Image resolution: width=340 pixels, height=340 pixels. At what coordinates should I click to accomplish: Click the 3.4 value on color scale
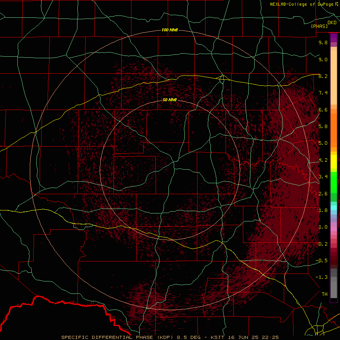click(323, 176)
